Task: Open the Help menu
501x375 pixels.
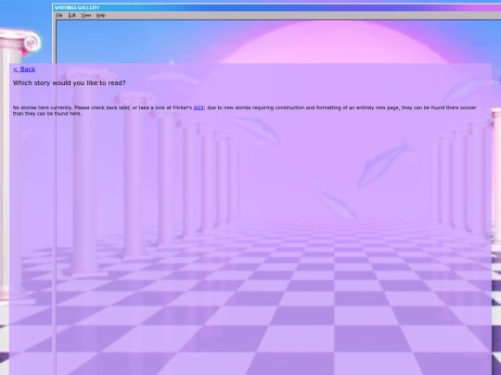Action: tap(100, 16)
